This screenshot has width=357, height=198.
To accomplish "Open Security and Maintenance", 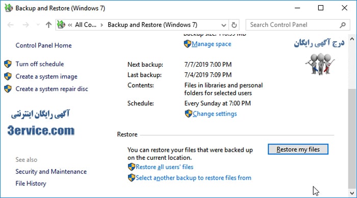I will tap(51, 172).
